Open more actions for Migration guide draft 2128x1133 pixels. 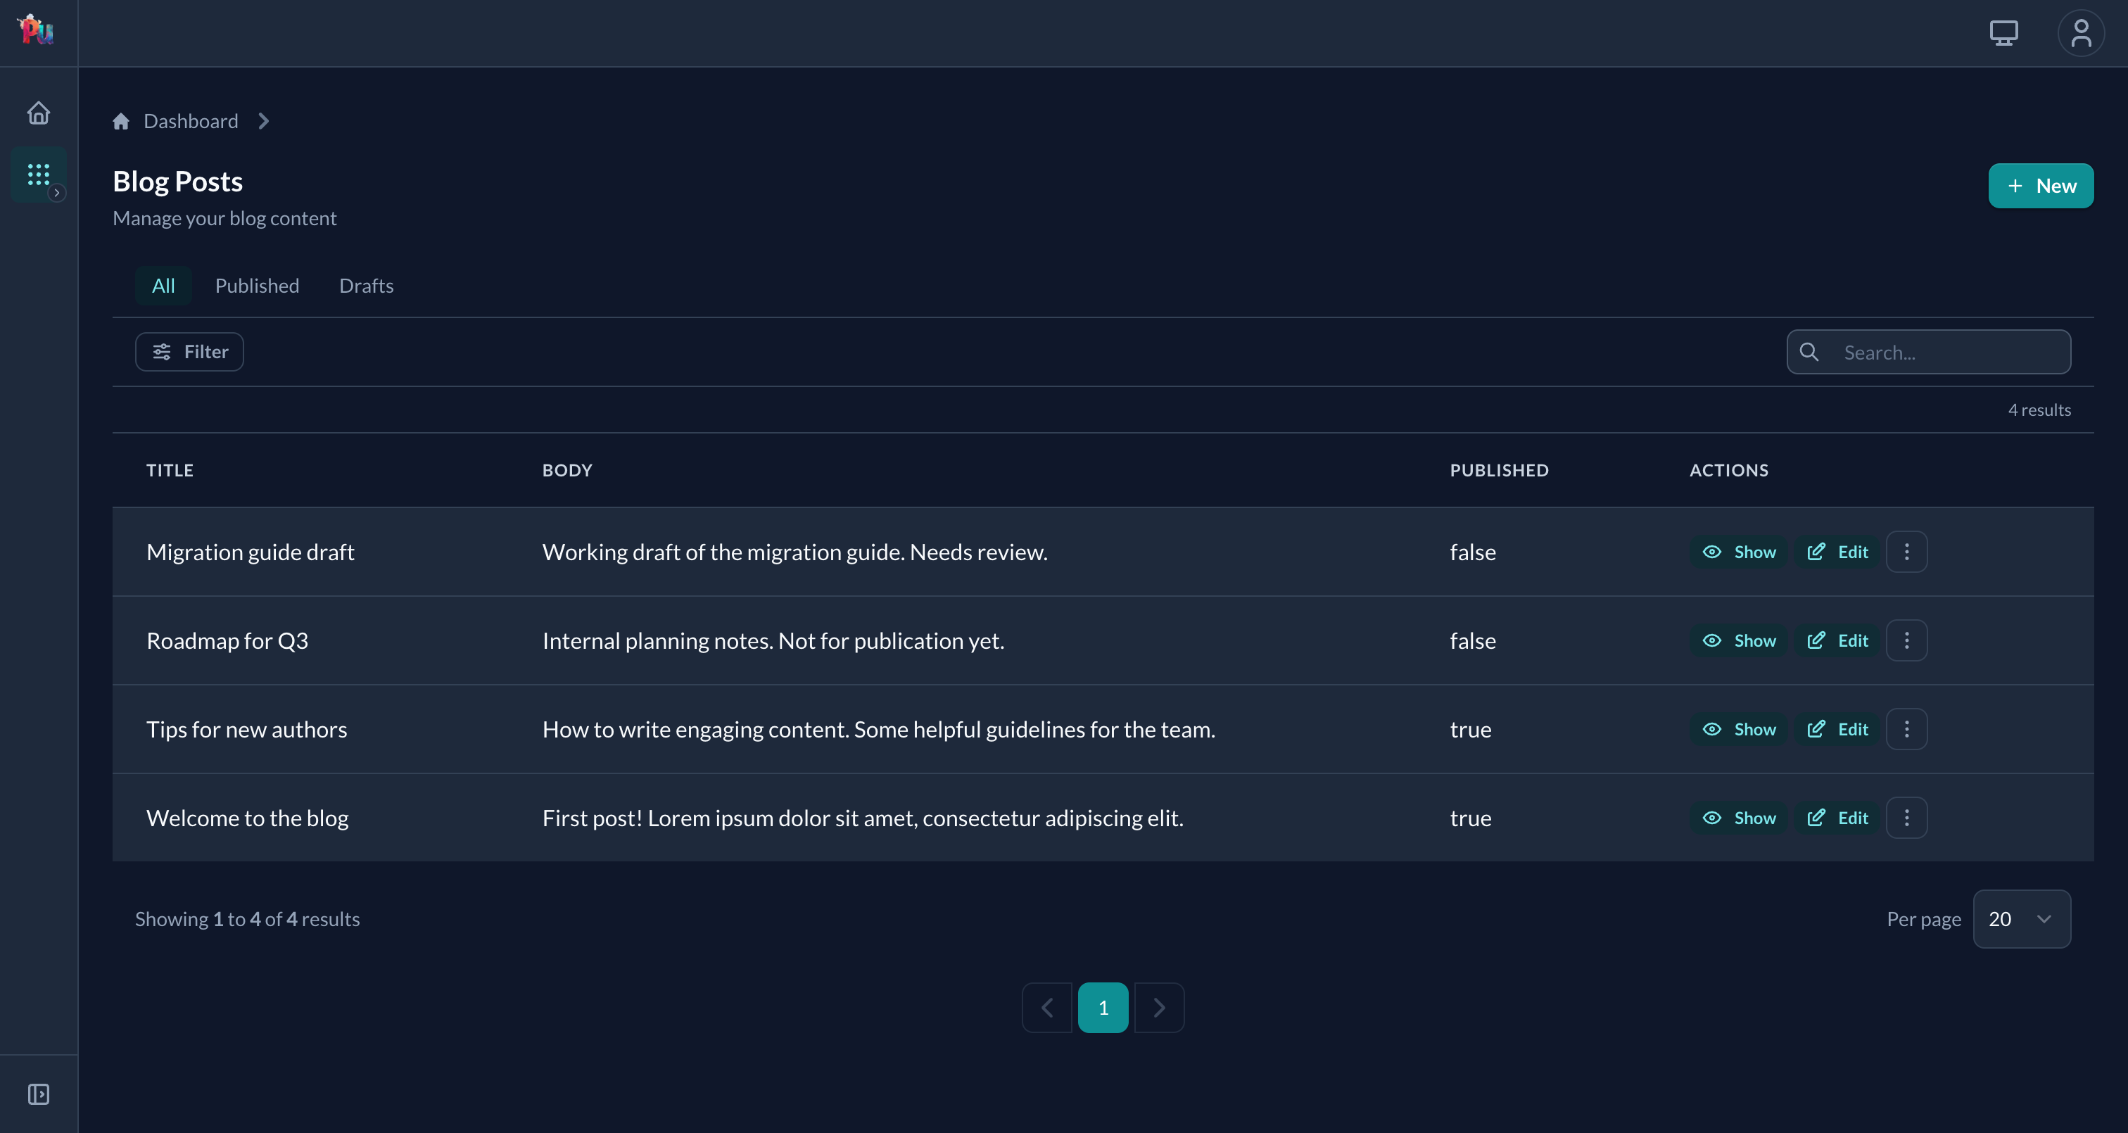pos(1906,552)
